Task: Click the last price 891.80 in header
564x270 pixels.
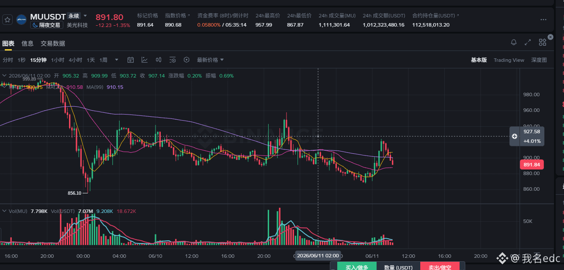Action: coord(109,17)
